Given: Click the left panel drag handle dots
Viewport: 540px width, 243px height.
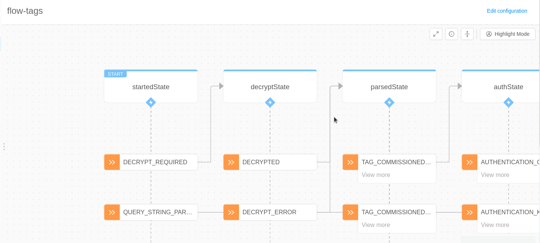Looking at the screenshot, I should click(x=4, y=147).
